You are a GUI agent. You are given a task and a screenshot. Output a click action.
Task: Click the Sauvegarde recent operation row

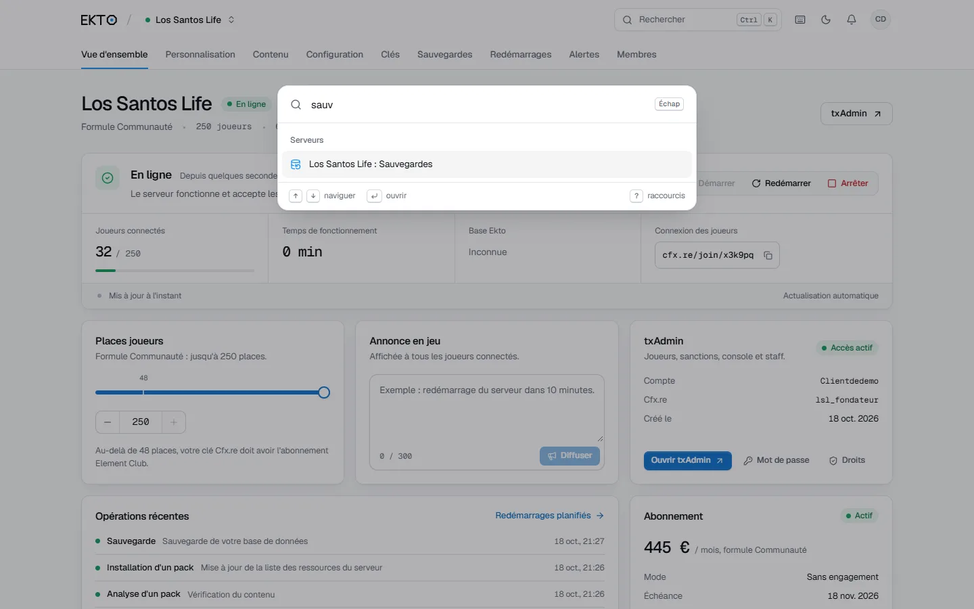click(350, 541)
